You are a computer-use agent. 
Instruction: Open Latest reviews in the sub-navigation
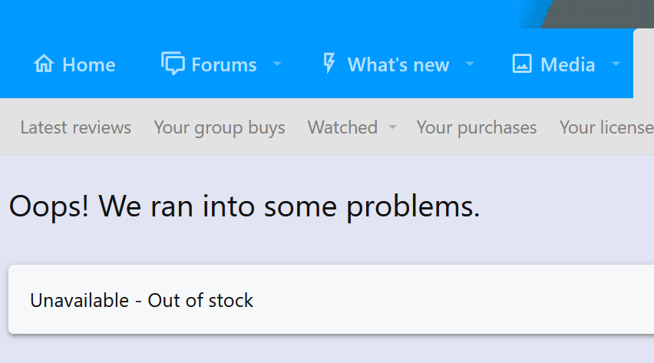(x=75, y=127)
